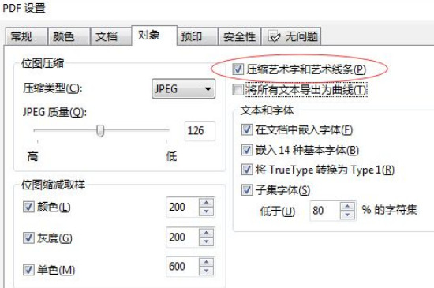Click the JPEG 质量(Q): label
Screen dimensions: 434x288
click(54, 112)
